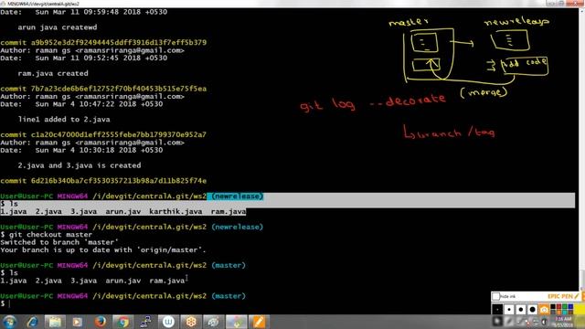Click the Date line 'Sun Mar 4 10:30:18 2018'
The width and height of the screenshot is (585, 329).
(81, 150)
